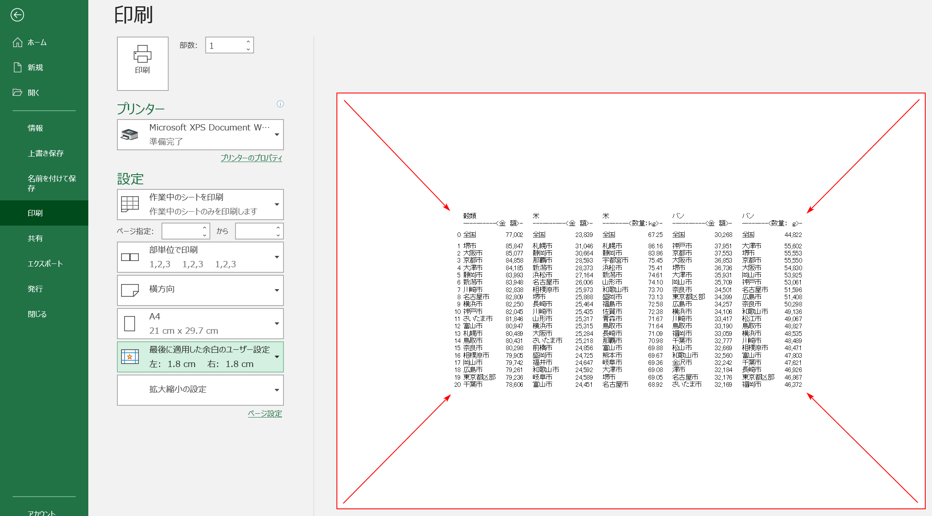Open the ページ設定 link
Screen dimensions: 932x516
(265, 413)
